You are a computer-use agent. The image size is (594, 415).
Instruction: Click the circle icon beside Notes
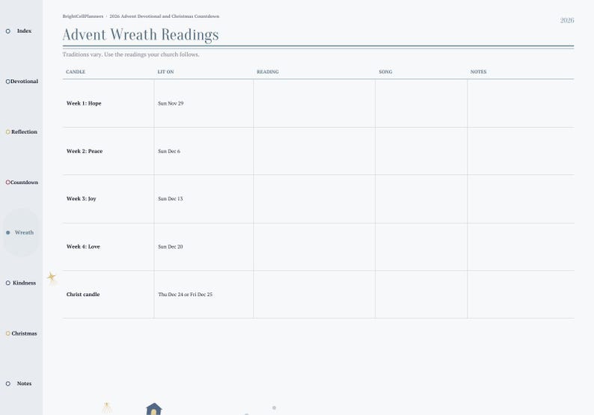pyautogui.click(x=8, y=384)
